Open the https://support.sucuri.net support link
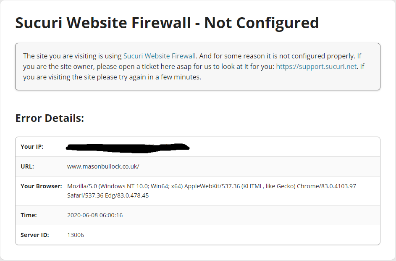 tap(316, 66)
